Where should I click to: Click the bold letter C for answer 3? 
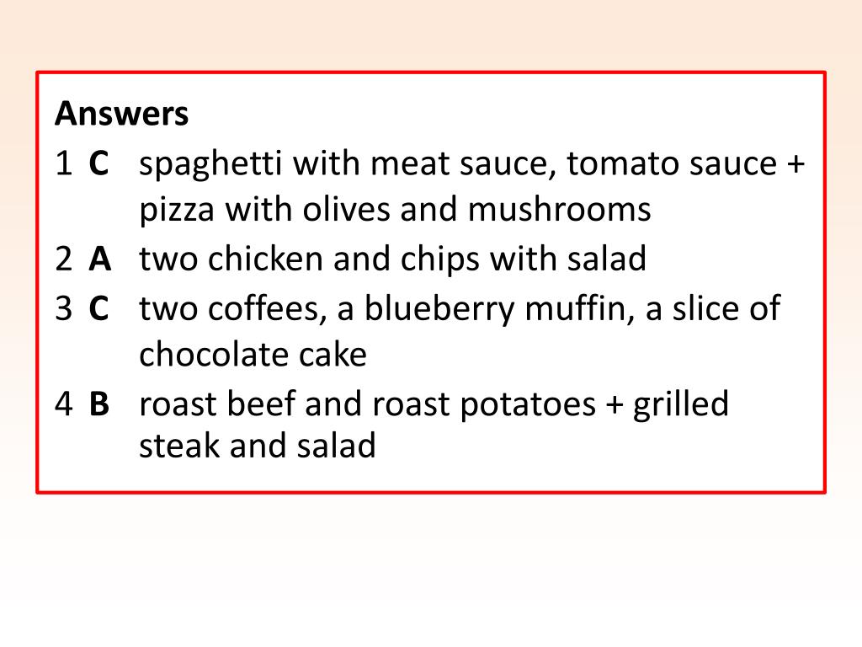pos(99,308)
